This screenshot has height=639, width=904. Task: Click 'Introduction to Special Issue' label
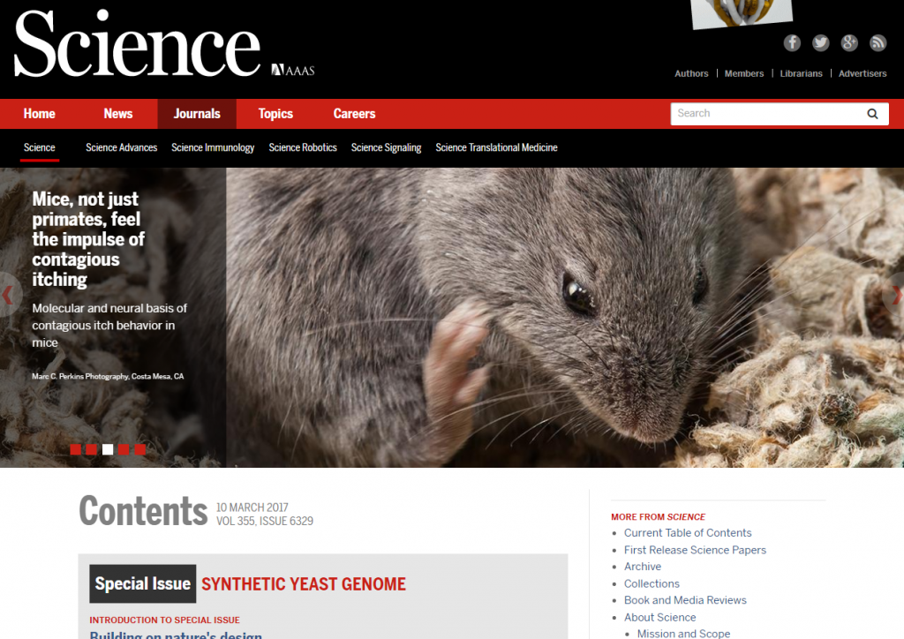click(164, 620)
